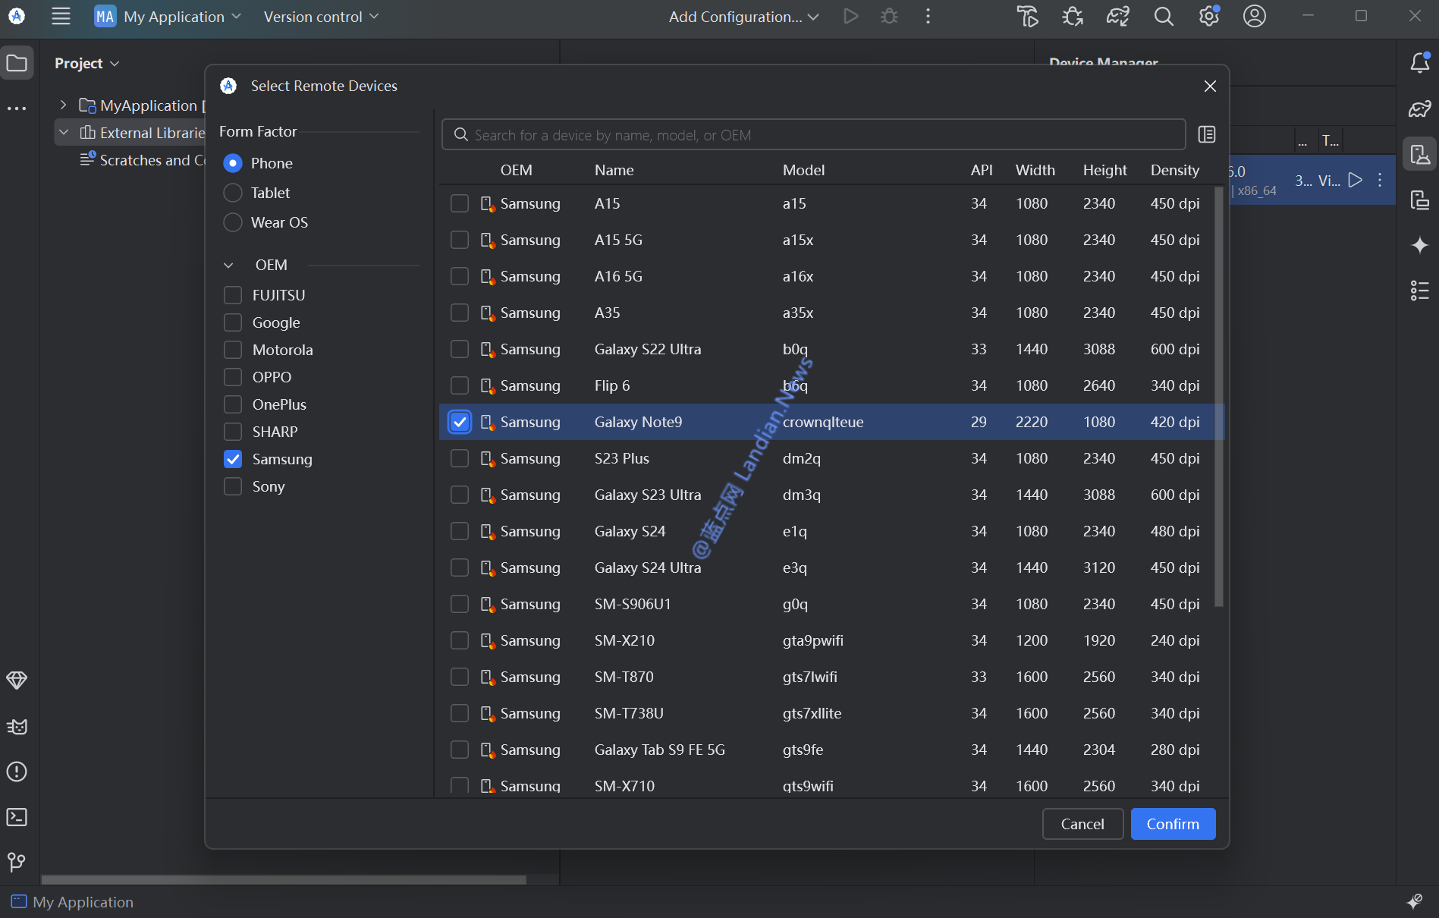Open the Device Manager tool window icon

tap(1419, 155)
